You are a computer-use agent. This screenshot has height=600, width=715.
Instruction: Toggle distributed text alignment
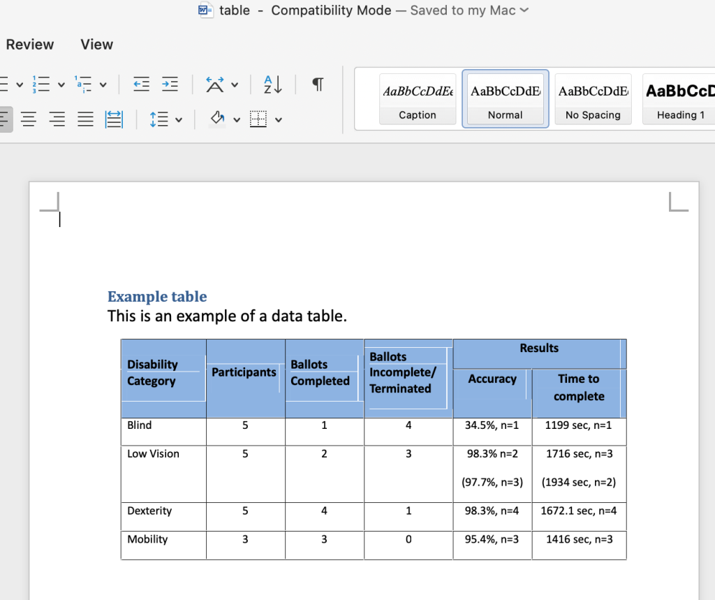pyautogui.click(x=114, y=119)
